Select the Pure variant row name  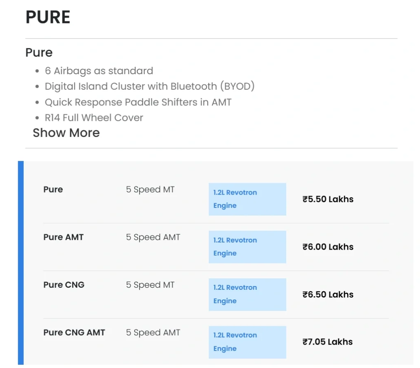[x=53, y=189]
